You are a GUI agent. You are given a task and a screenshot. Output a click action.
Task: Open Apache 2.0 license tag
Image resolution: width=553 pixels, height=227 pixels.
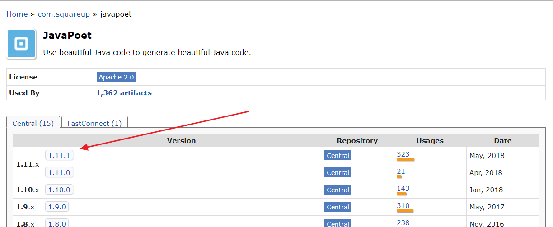116,77
